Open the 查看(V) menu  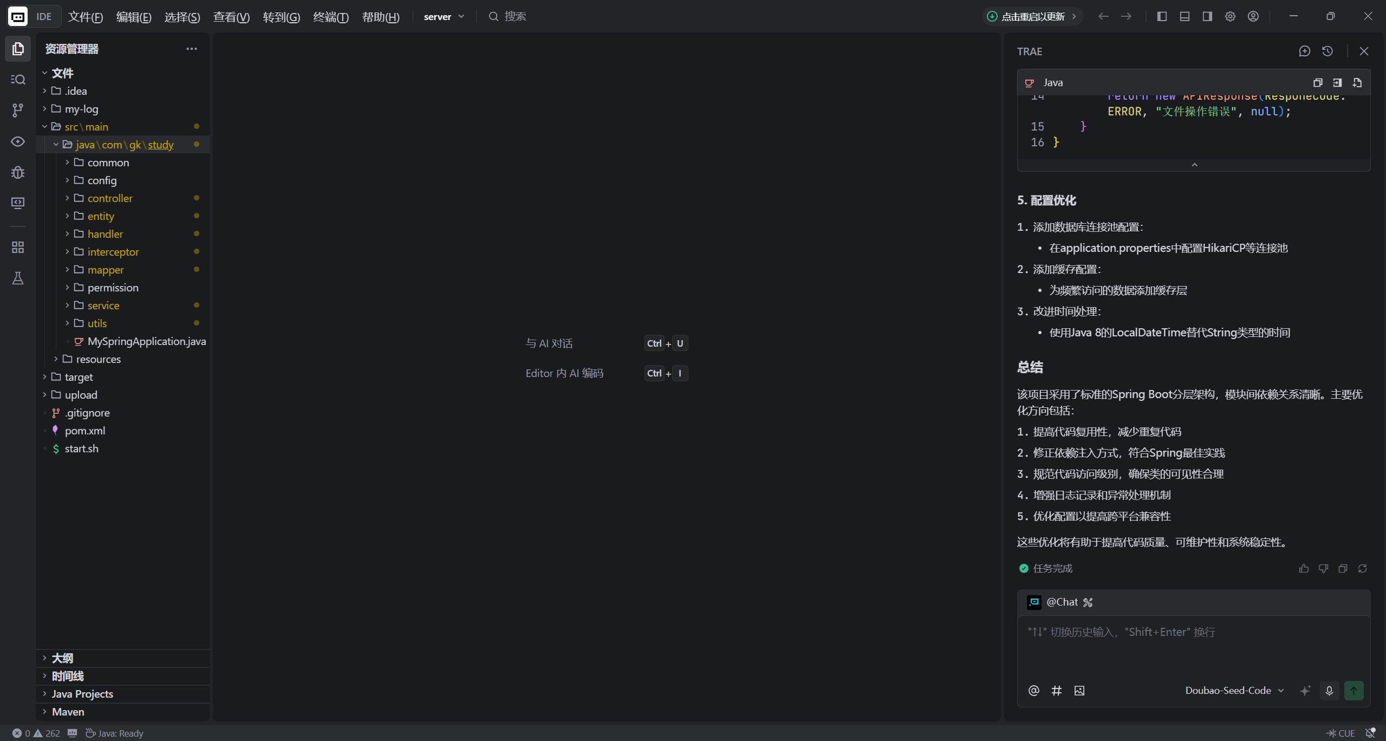[231, 17]
